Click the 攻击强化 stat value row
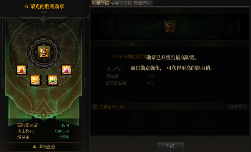The height and width of the screenshot is (152, 251). [43, 131]
